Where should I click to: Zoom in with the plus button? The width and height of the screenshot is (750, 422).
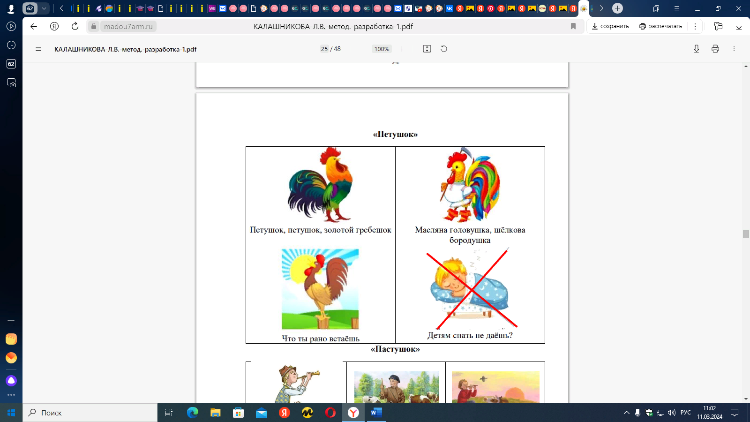(x=402, y=49)
